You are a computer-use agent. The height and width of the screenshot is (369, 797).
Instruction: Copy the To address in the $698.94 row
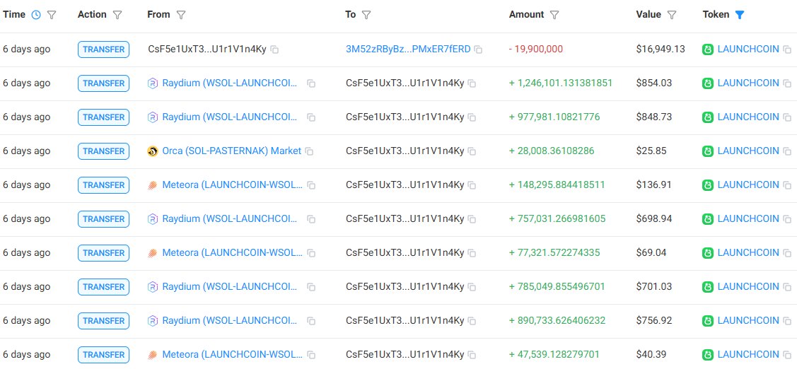(472, 219)
